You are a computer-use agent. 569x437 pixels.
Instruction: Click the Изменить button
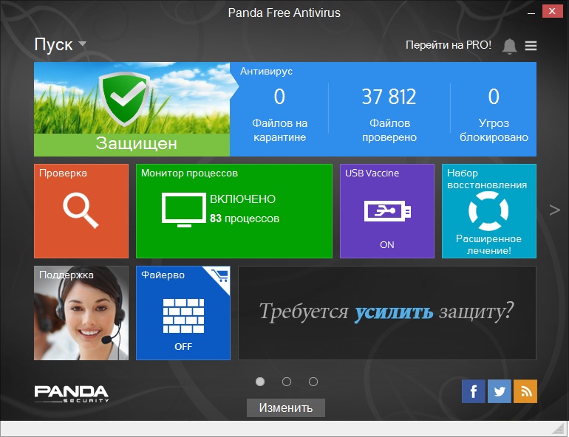coord(286,407)
